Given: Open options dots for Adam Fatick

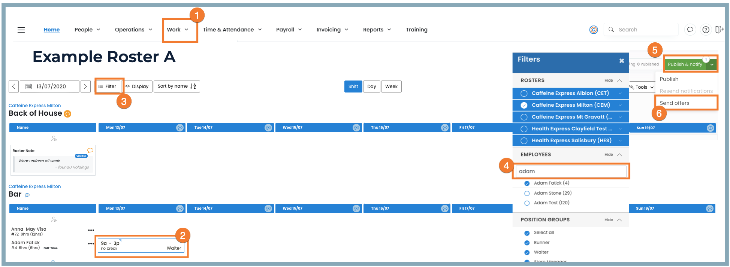Looking at the screenshot, I should coord(91,244).
